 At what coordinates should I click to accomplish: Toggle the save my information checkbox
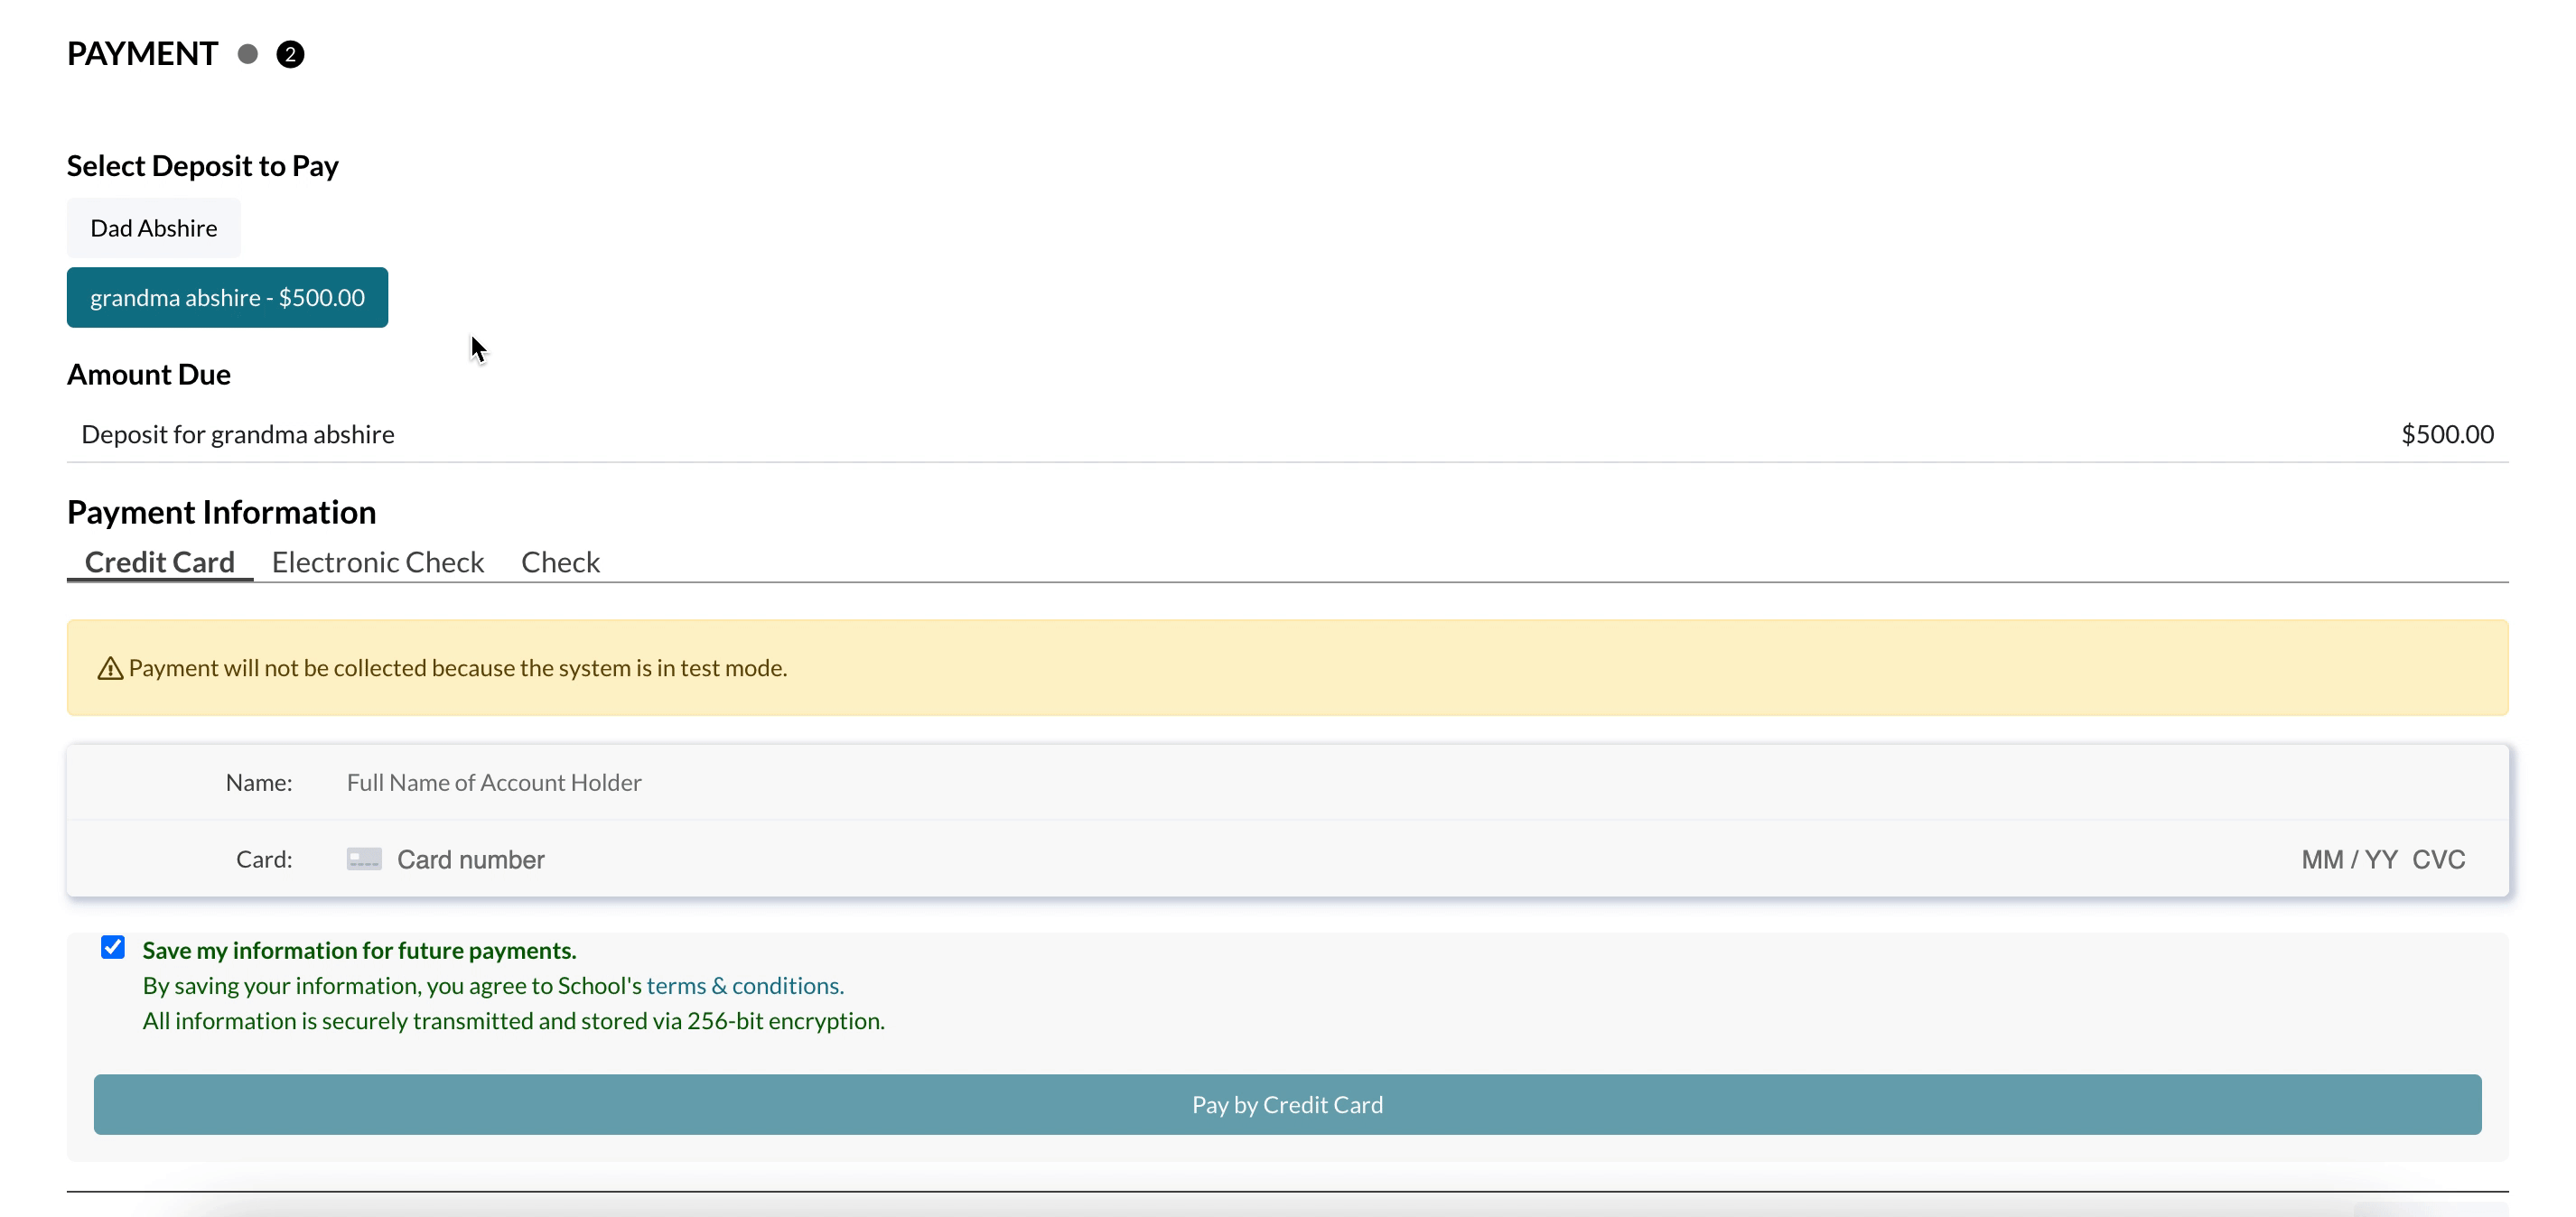click(x=113, y=947)
